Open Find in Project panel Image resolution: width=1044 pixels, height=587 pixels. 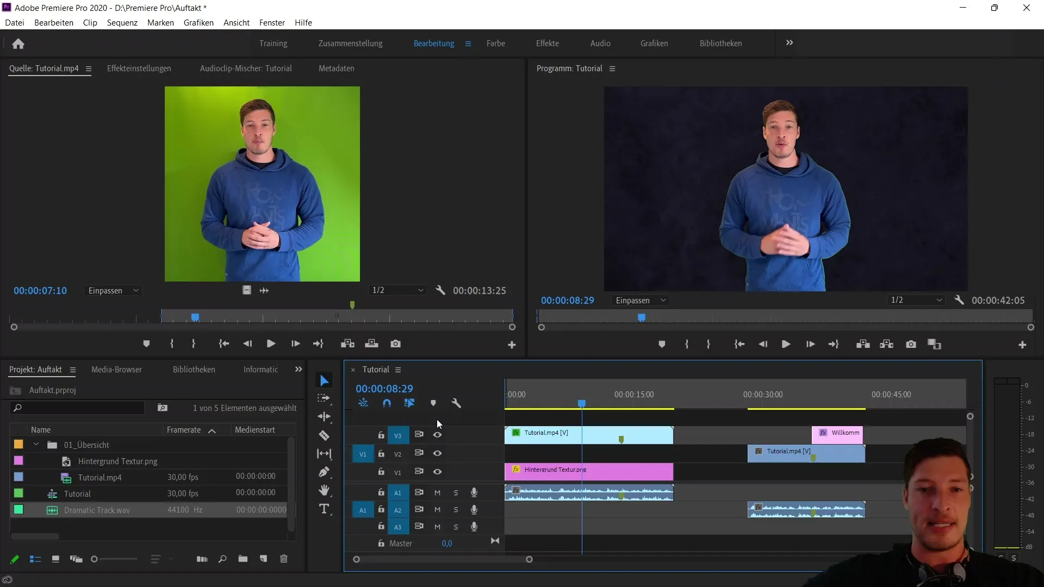tap(222, 559)
